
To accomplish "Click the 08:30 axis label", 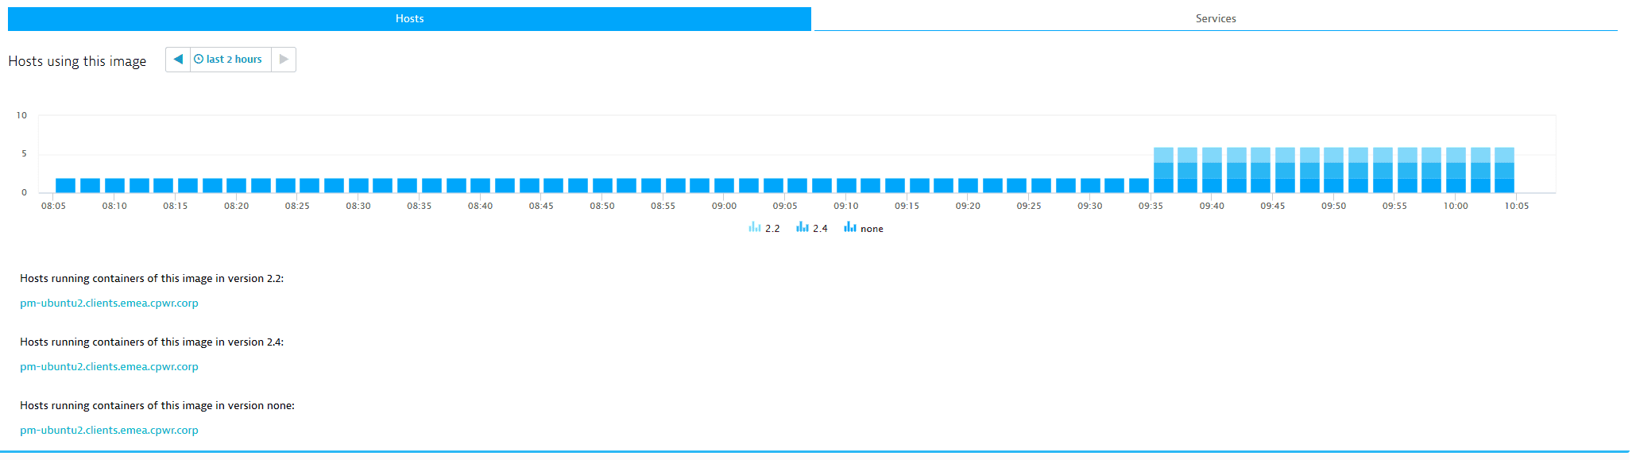I will point(358,206).
